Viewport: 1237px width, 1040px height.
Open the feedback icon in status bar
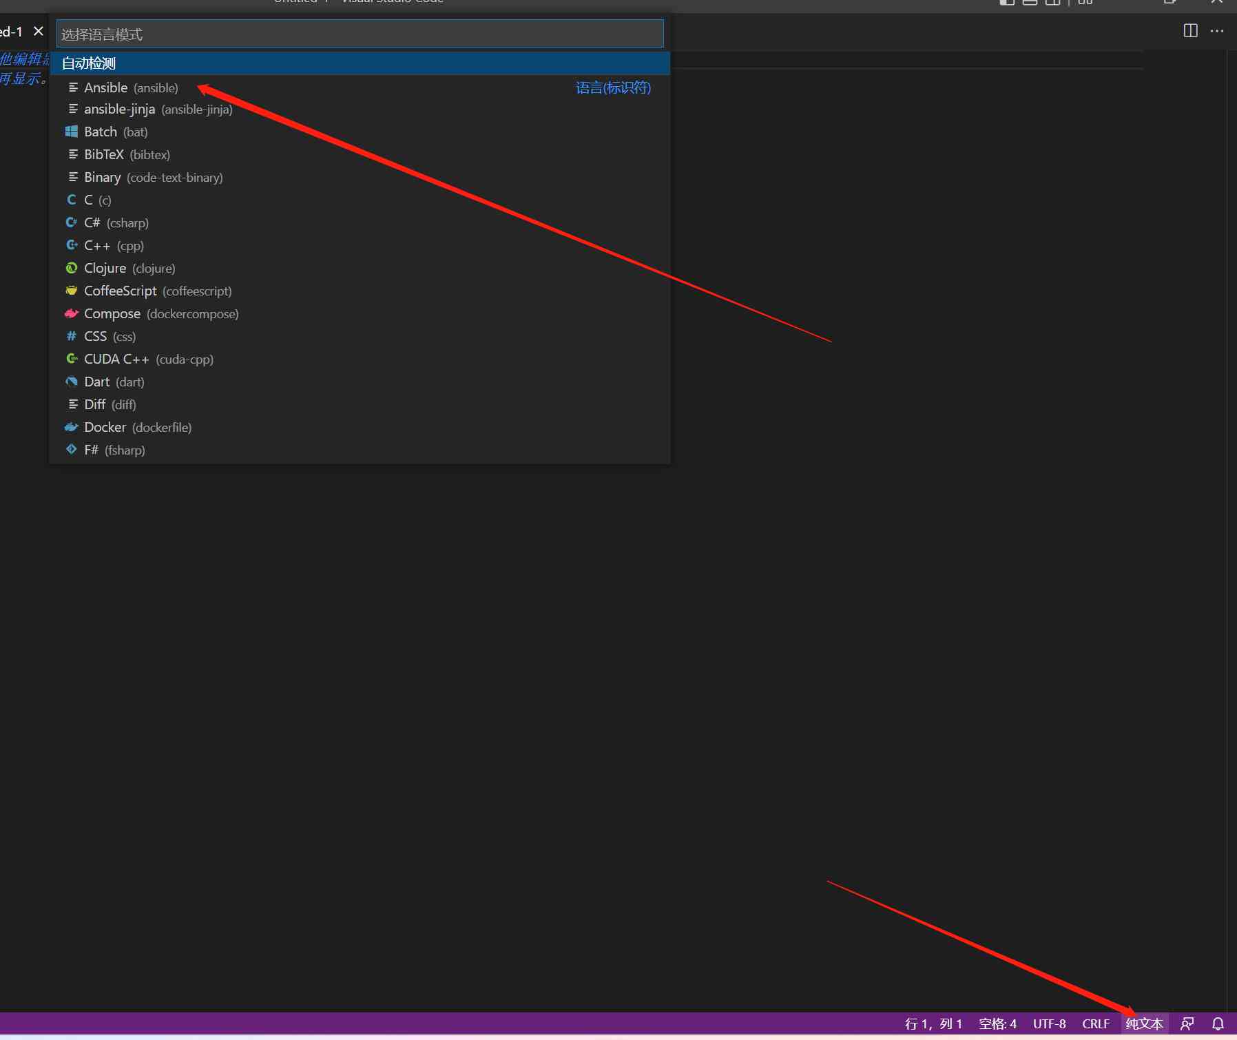[x=1187, y=1023]
